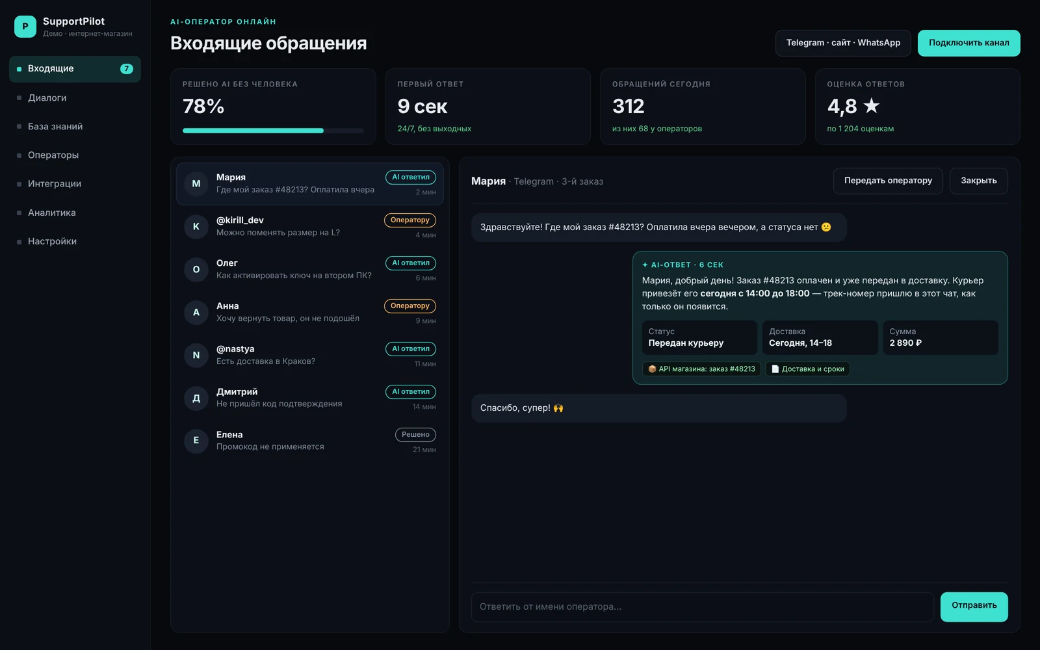Open the Операторы page
Viewport: 1040px width, 650px height.
(x=75, y=155)
